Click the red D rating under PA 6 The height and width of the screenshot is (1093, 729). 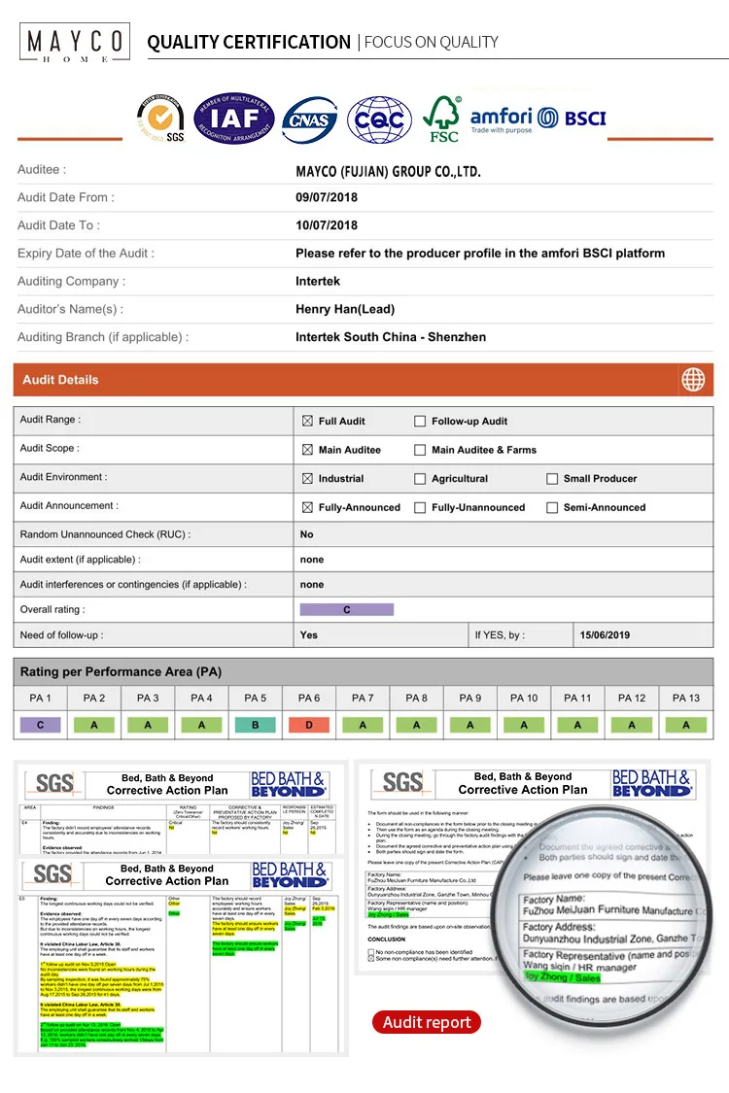point(309,725)
